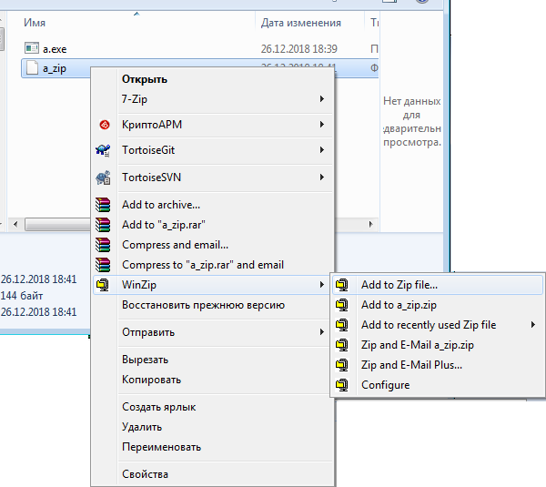Choose Открыть from context menu

click(x=144, y=79)
